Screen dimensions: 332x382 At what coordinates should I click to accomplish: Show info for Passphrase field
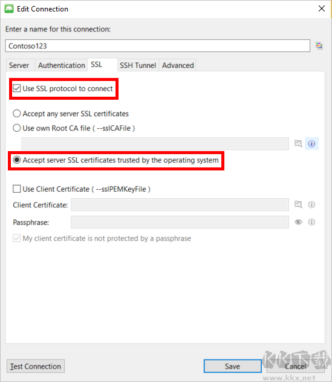(311, 222)
